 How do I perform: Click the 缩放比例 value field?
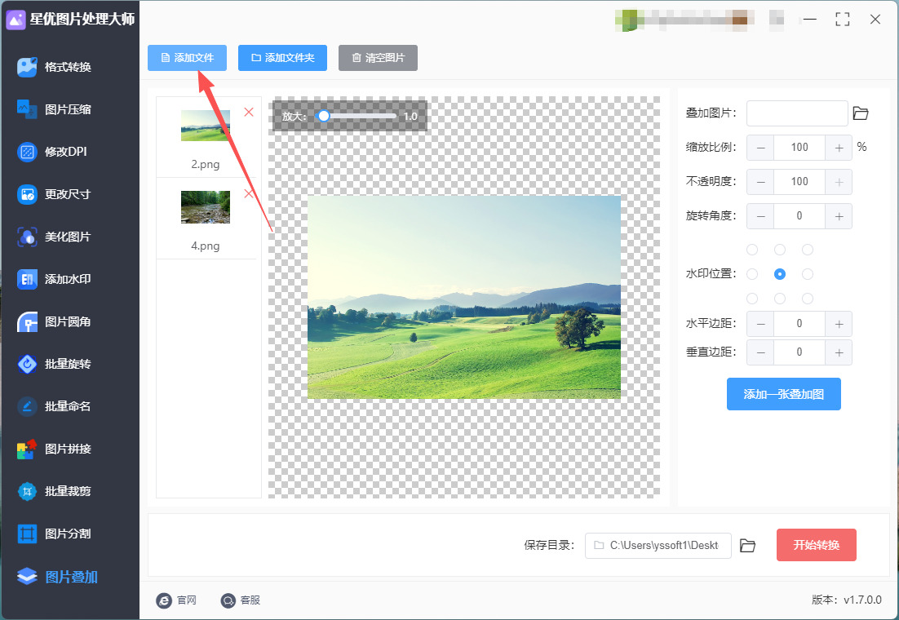tap(799, 148)
